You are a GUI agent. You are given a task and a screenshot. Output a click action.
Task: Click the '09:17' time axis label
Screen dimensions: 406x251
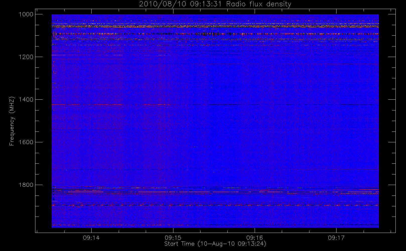pyautogui.click(x=336, y=238)
